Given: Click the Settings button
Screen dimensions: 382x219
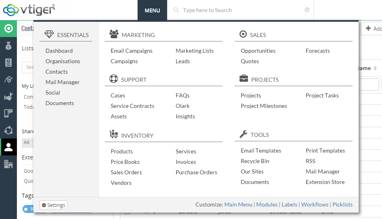Looking at the screenshot, I should pos(54,205).
